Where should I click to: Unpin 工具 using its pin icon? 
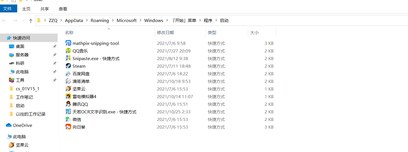point(54,80)
